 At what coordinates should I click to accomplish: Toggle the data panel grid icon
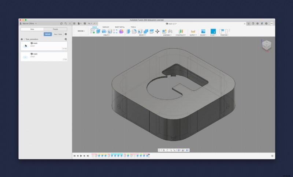pyautogui.click(x=74, y=23)
